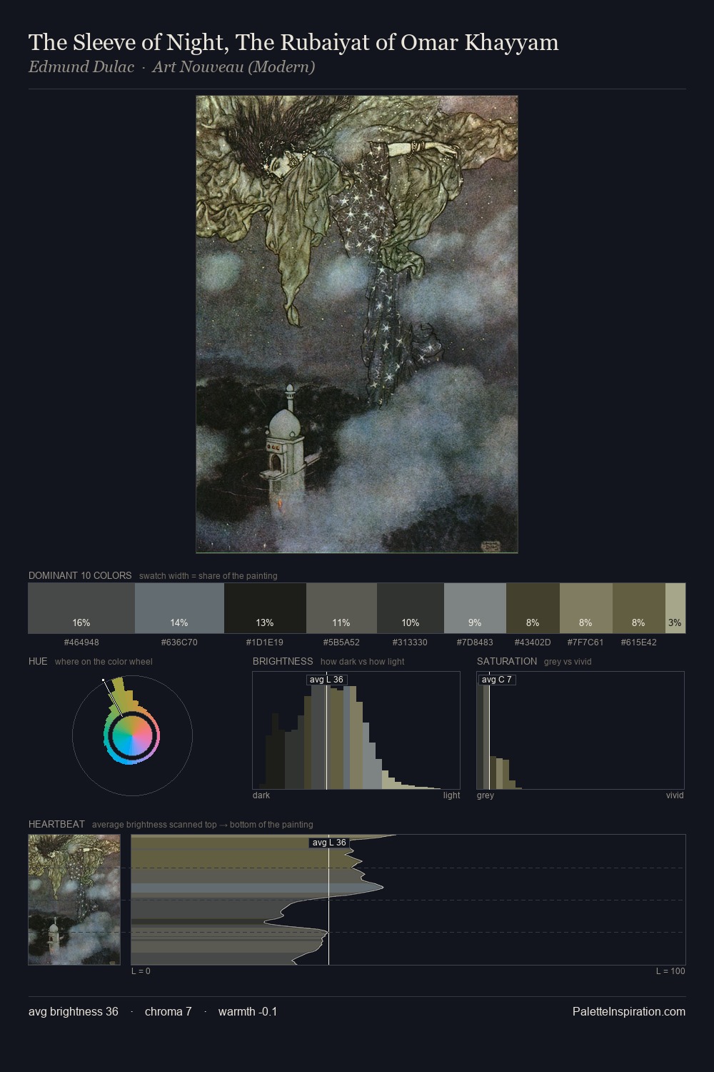Click the DOMINANT 10 COLORS heading
Viewport: 714px width, 1072px height.
coord(80,575)
